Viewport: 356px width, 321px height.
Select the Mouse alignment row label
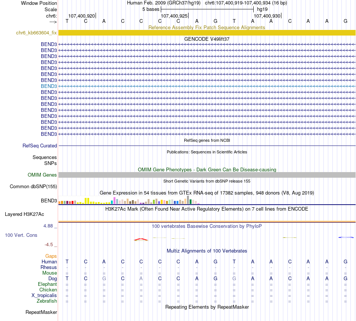click(49, 273)
